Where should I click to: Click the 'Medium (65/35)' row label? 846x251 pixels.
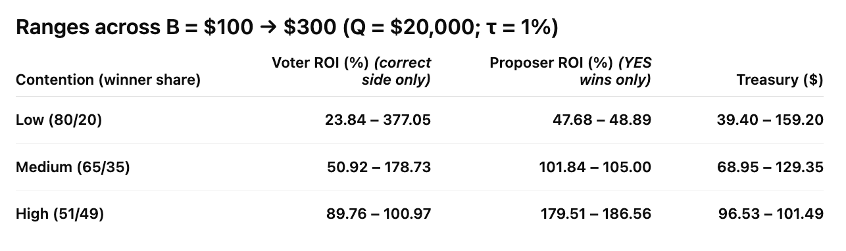(72, 167)
